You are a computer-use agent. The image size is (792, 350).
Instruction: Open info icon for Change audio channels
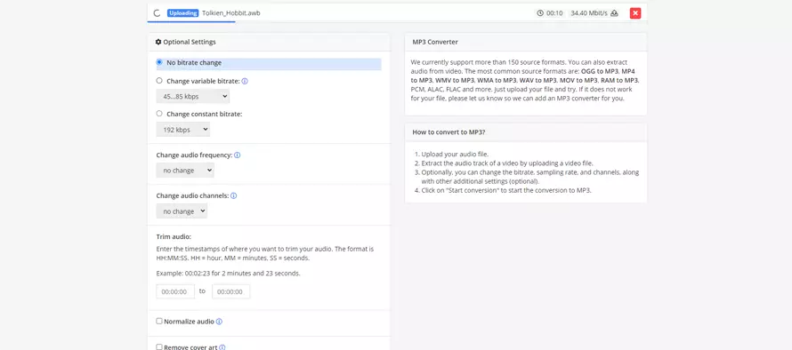click(234, 195)
